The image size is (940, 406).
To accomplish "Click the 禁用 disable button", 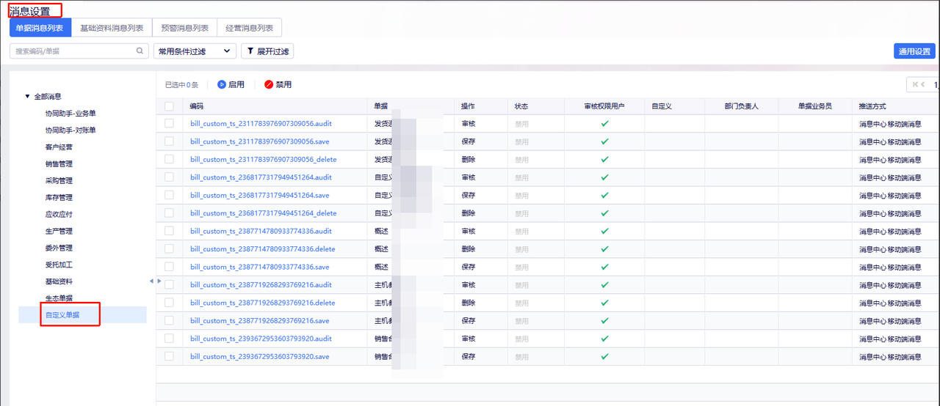I will 278,85.
